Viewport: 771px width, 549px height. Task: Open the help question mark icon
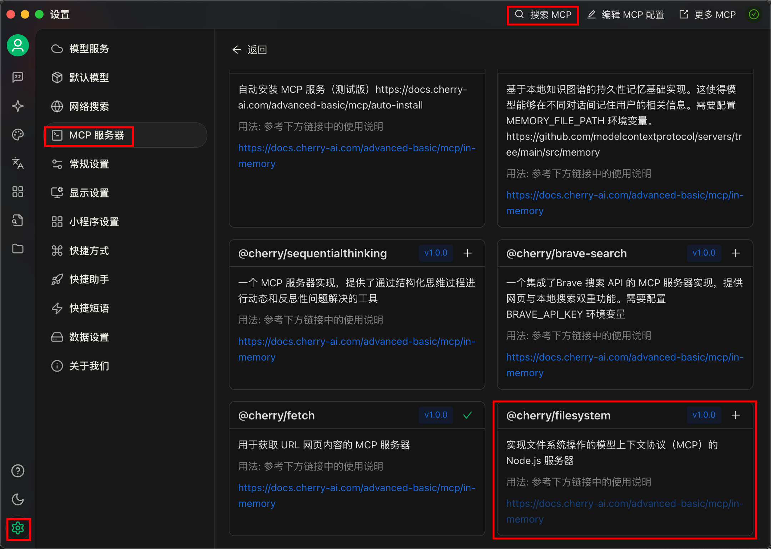pyautogui.click(x=18, y=471)
